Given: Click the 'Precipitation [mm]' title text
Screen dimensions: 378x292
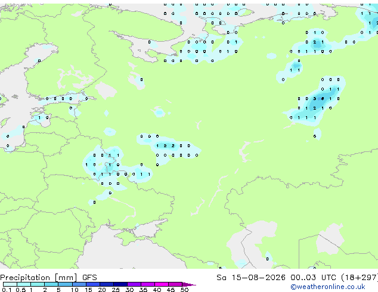Looking at the screenshot, I should tap(39, 278).
